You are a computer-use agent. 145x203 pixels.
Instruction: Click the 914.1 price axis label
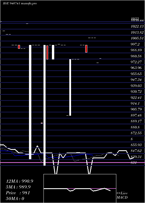click(x=135, y=104)
